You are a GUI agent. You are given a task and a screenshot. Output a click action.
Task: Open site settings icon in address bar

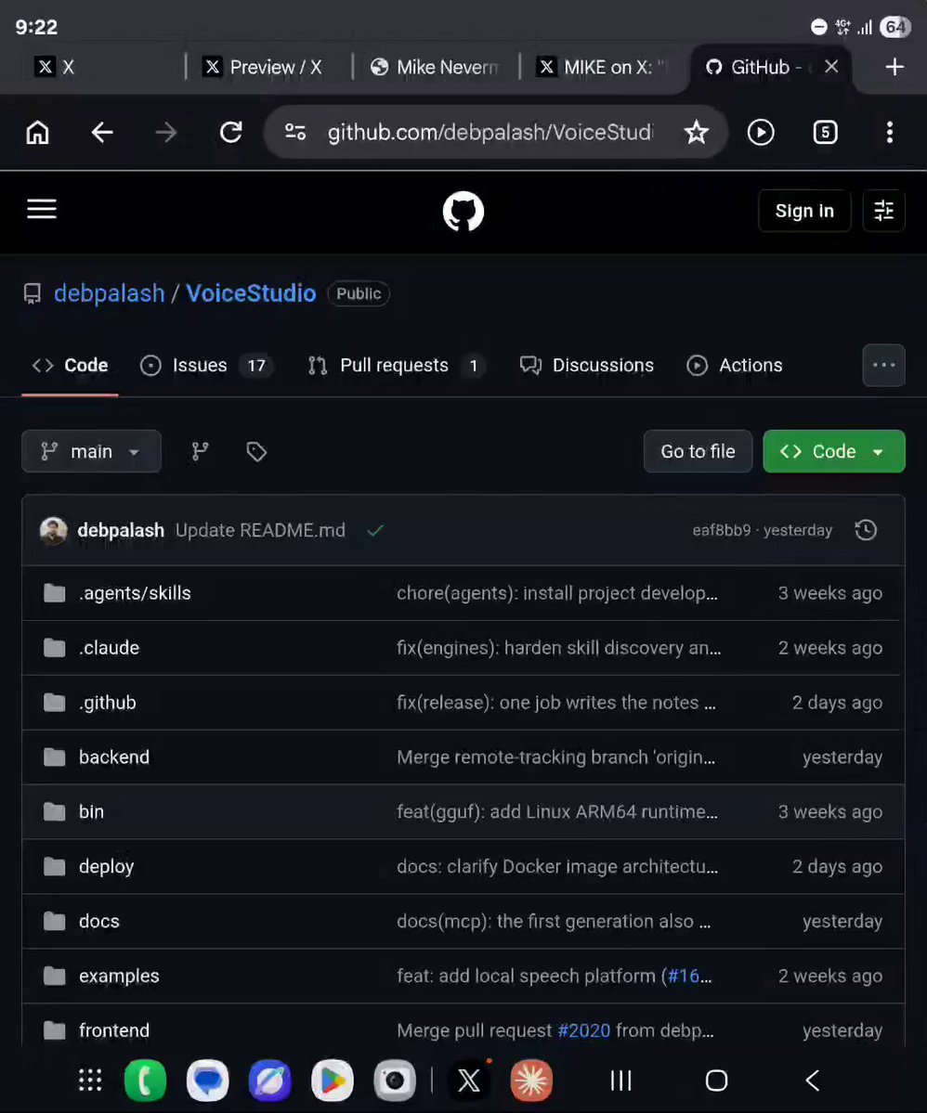coord(294,132)
